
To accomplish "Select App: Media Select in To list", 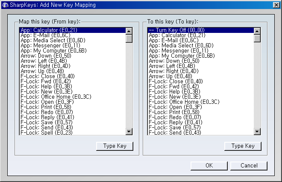I will coord(200,45).
